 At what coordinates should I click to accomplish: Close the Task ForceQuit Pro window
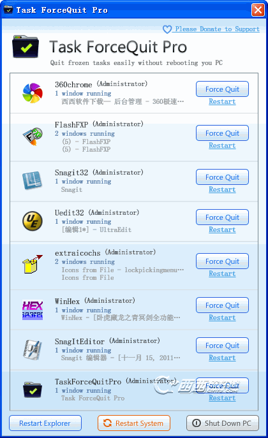258,10
